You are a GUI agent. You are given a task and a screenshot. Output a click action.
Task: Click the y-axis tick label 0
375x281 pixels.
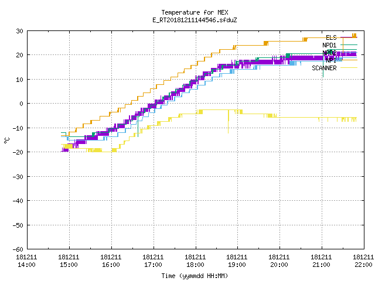(x=22, y=104)
